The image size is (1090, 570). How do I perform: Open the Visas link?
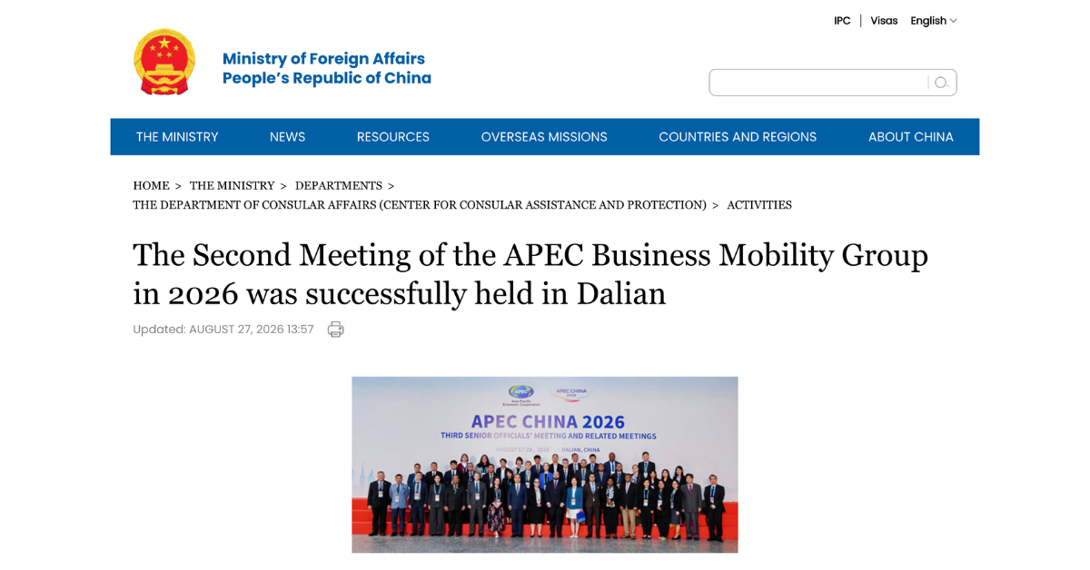(x=884, y=21)
